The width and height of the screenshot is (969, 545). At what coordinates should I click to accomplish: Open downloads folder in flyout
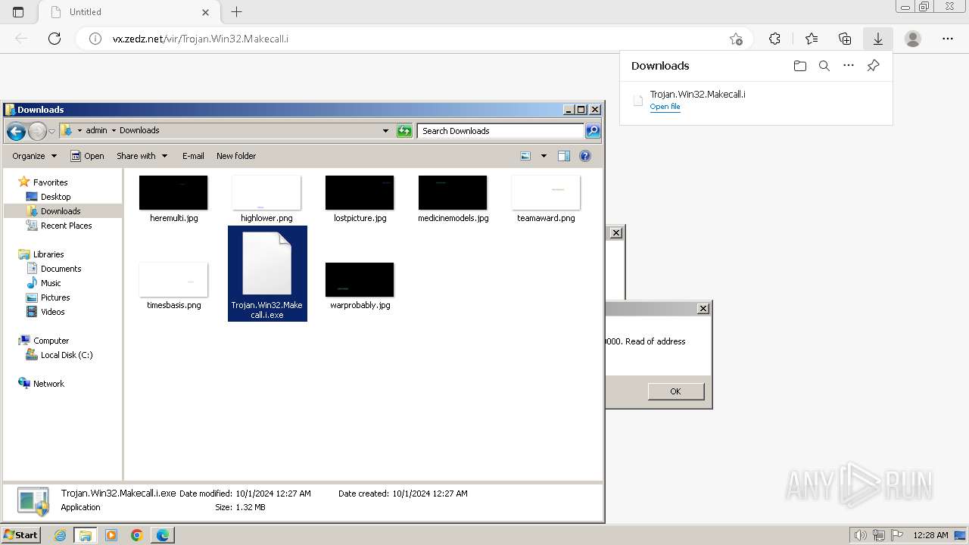(800, 66)
